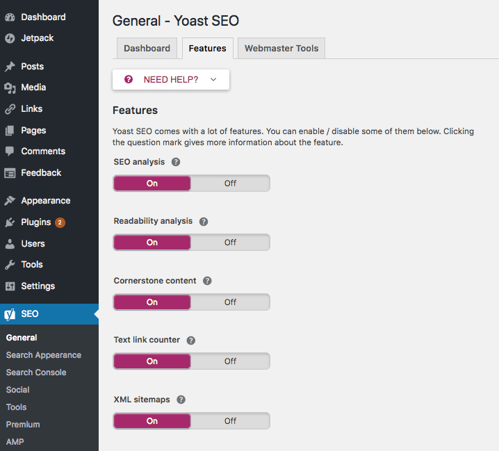Viewport: 499px width, 451px height.
Task: Set Text link counter to On
Action: 152,361
